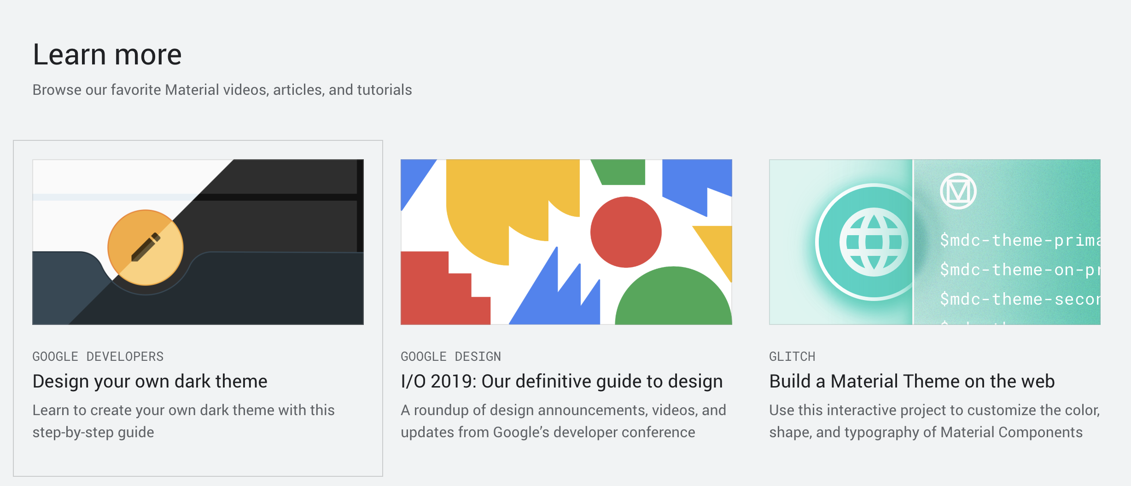Click 'Learn to create your own dark theme' description

coord(183,421)
